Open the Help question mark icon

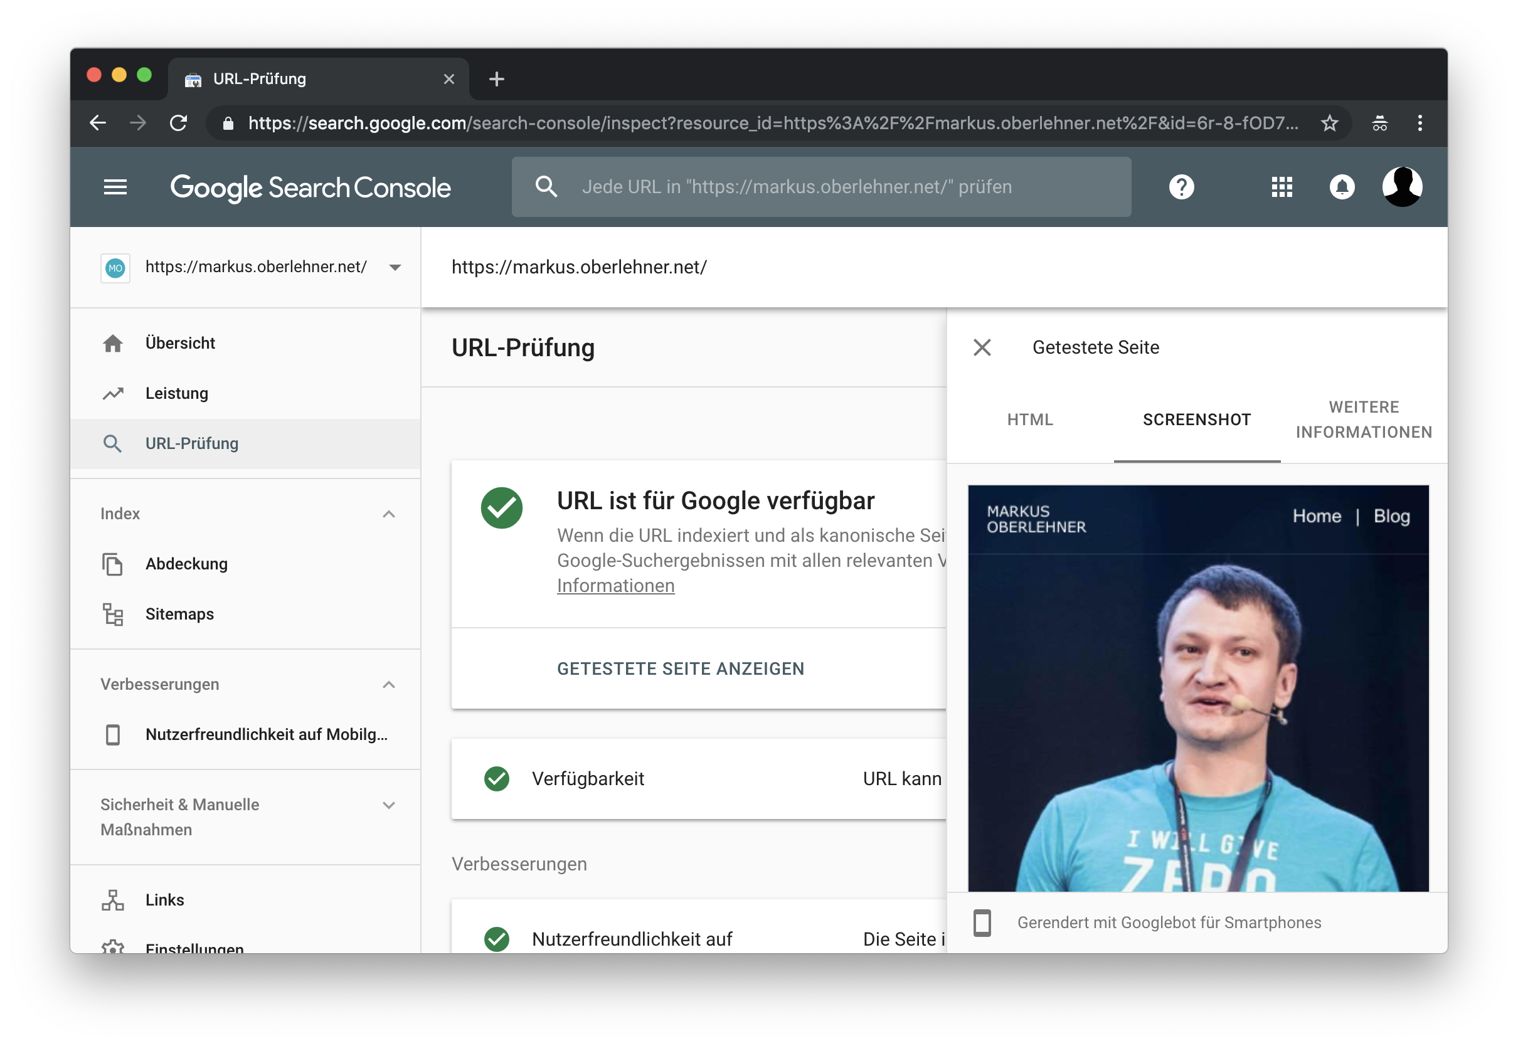coord(1181,187)
